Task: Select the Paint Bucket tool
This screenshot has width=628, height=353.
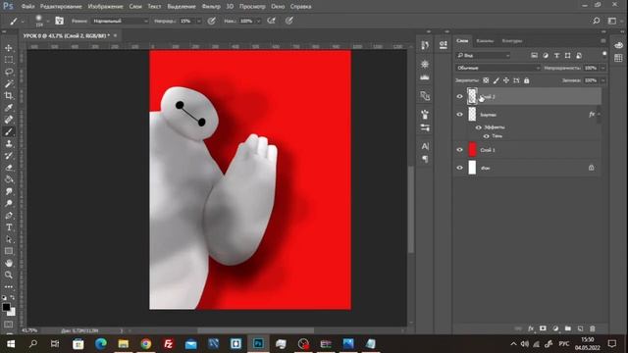Action: pos(9,179)
